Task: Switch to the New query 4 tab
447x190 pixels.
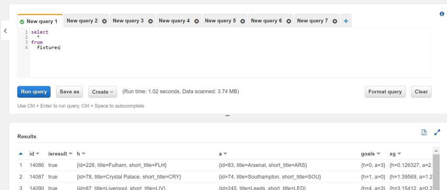Action: (174, 21)
